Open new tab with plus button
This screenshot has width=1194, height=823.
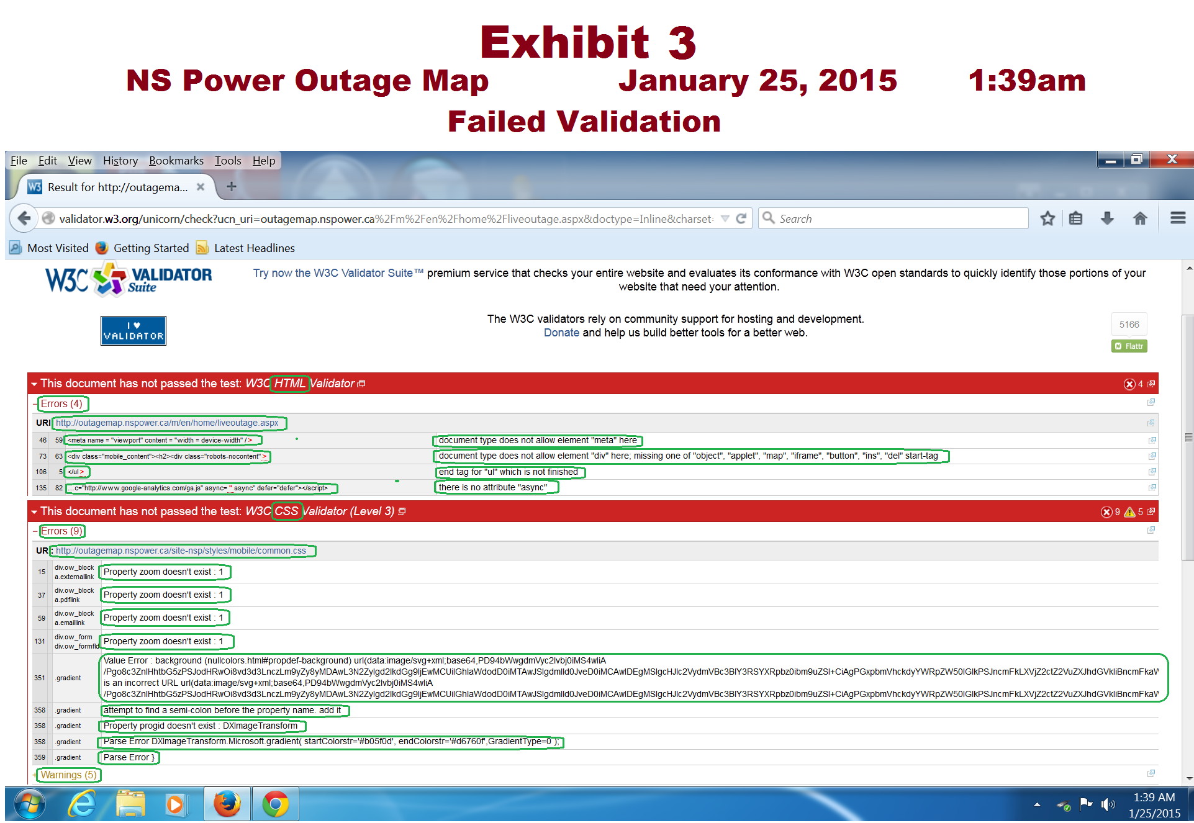pyautogui.click(x=232, y=187)
